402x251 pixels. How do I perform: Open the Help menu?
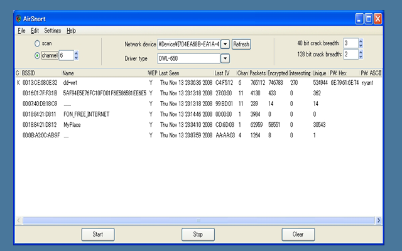(x=71, y=30)
